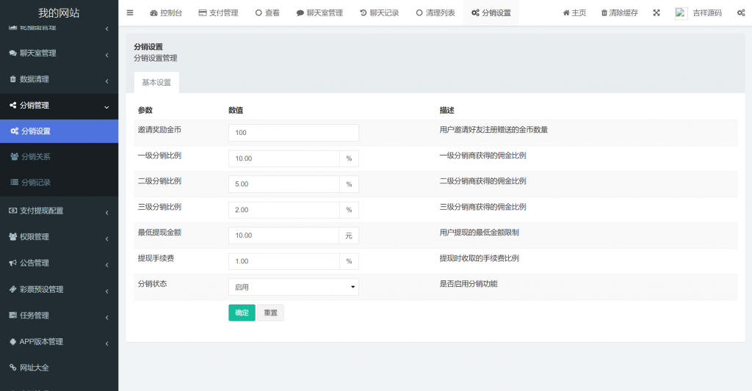
Task: Expand the 权限管理 sidebar menu
Action: (x=59, y=237)
